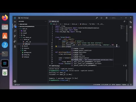The image size is (136, 102).
Task: Click the debug bug icon in title bar
Action: [x=107, y=18]
